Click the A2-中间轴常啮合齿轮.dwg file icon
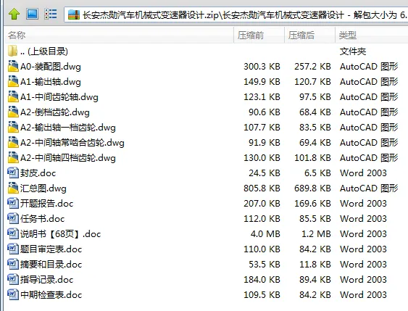408x311 pixels. [13, 142]
